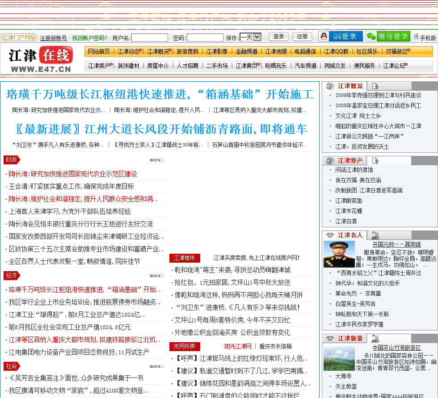Open 2009年李克强总理到江津 item
Screen dimensions: 438x398
[x=378, y=95]
